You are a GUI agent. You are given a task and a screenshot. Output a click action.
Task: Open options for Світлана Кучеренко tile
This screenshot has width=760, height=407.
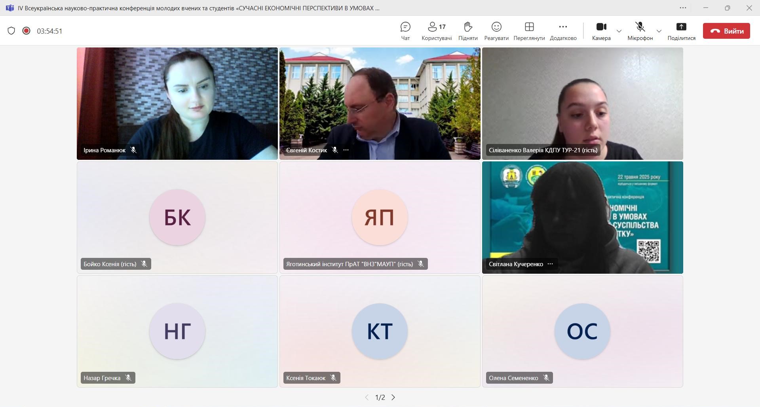point(550,264)
